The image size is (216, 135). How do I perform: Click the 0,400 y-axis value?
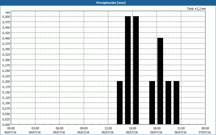6,38
